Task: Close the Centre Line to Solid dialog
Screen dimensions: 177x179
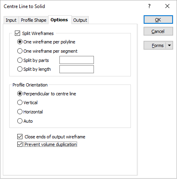Action: coord(167,6)
